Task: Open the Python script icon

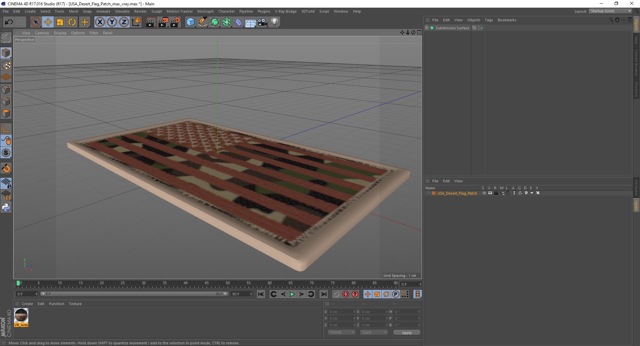Action: (x=6, y=208)
